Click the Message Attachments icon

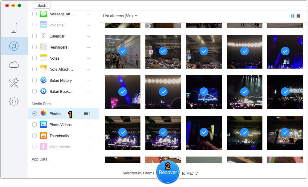(x=43, y=14)
